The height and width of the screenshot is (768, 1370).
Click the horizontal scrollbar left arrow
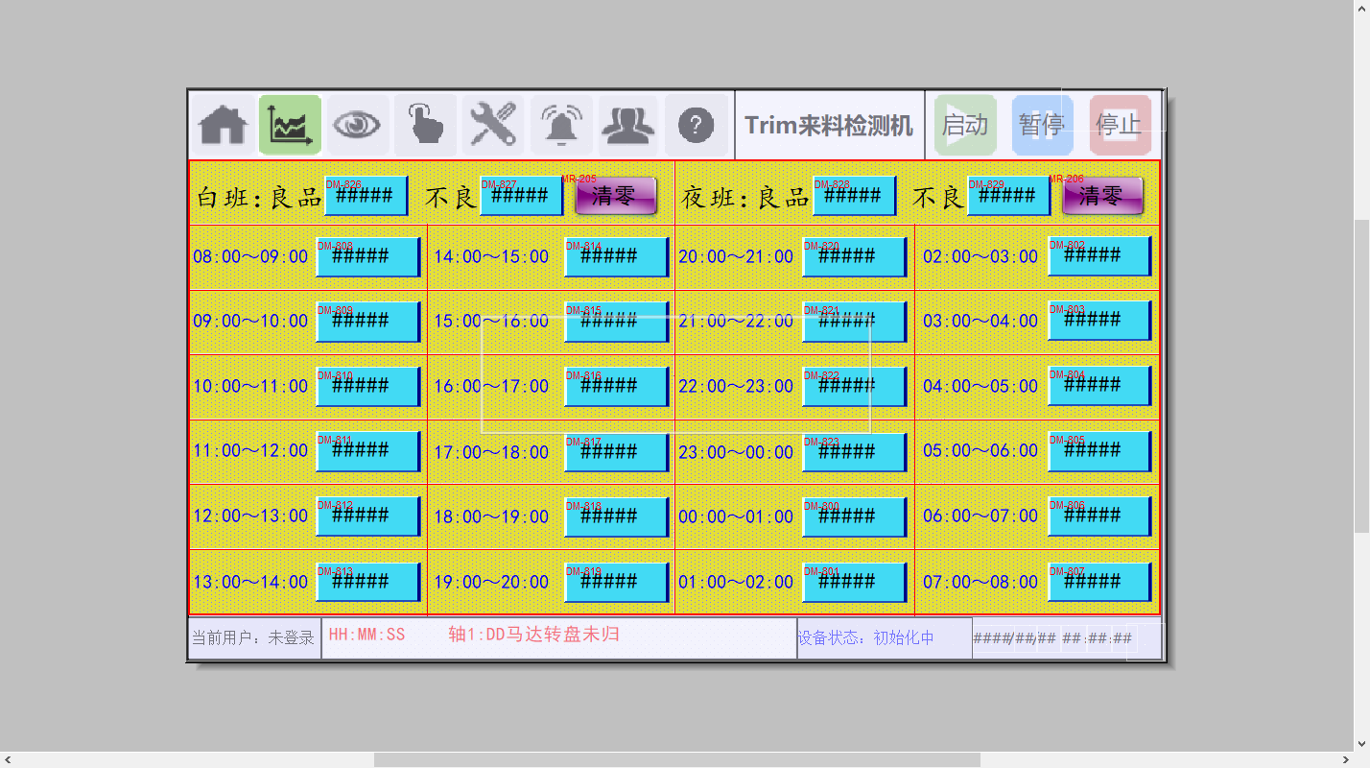pos(8,759)
